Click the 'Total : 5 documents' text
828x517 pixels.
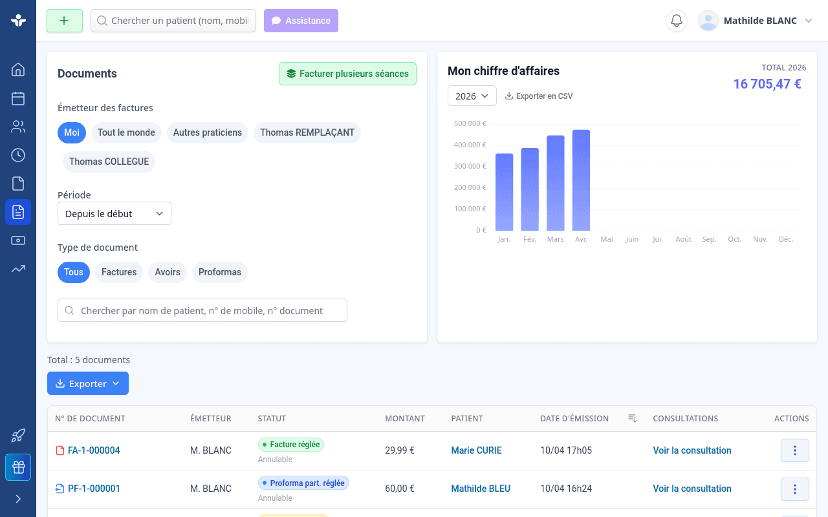pos(89,360)
